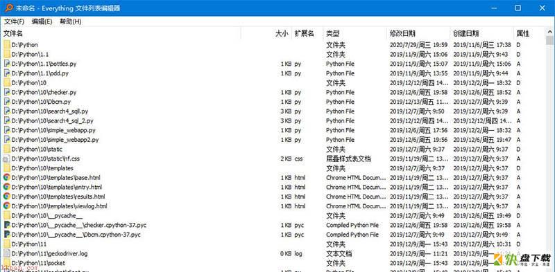This screenshot has width=555, height=272.
Task: Open the 文件(F) menu
Action: point(14,21)
